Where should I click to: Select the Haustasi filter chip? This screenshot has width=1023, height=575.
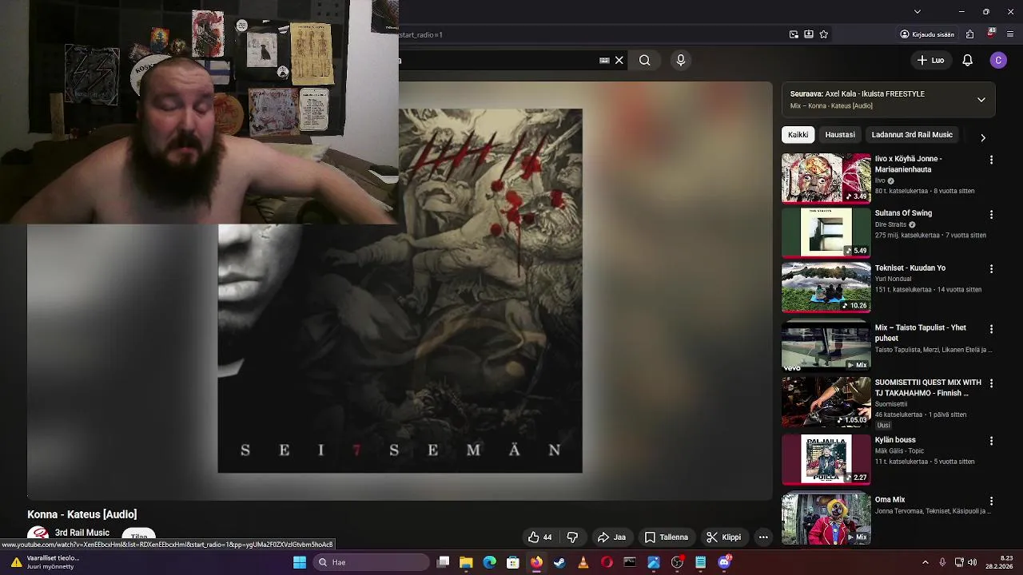tap(840, 135)
